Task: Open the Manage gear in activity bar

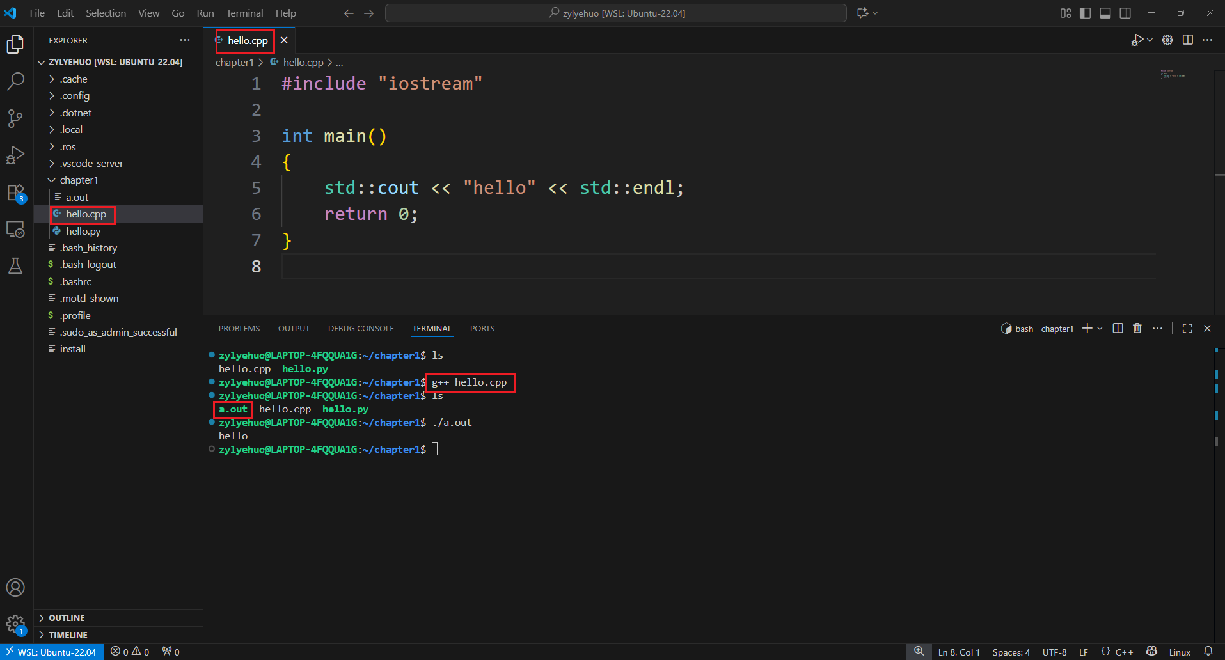Action: (15, 624)
